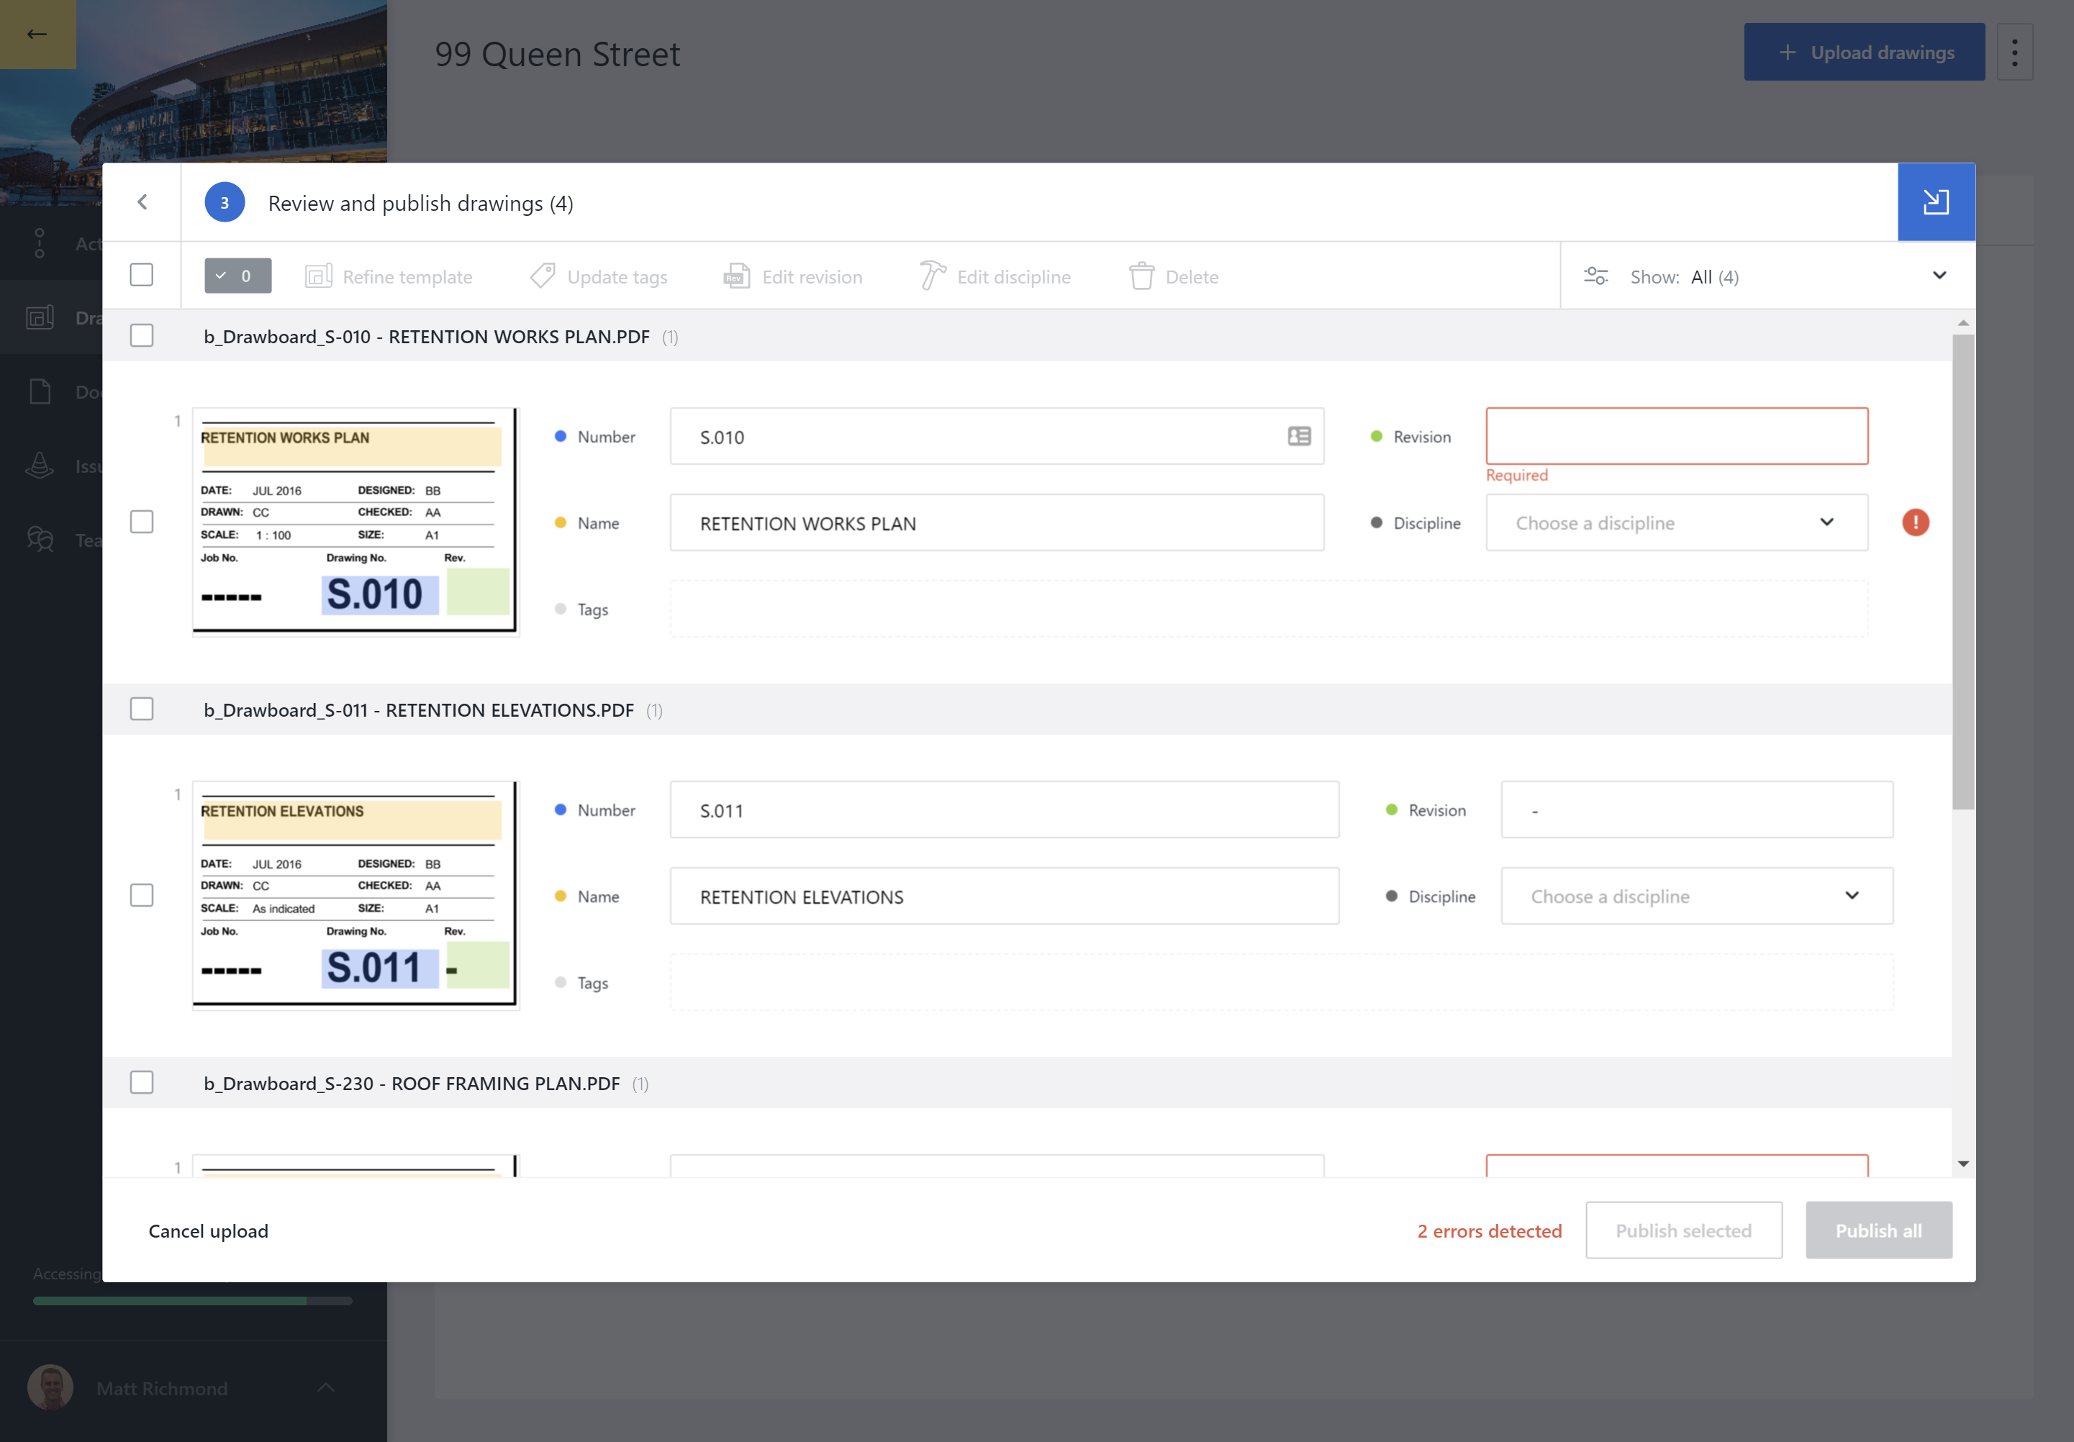Click the Revision field showing a dash
The image size is (2074, 1442).
point(1696,810)
